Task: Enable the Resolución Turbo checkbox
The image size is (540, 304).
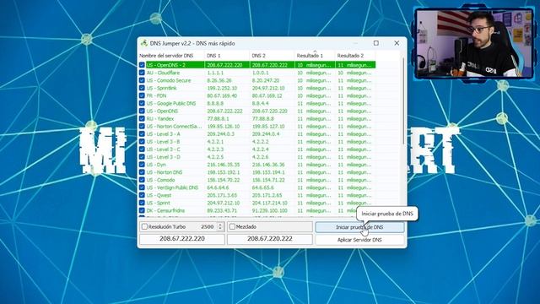Action: [x=144, y=226]
